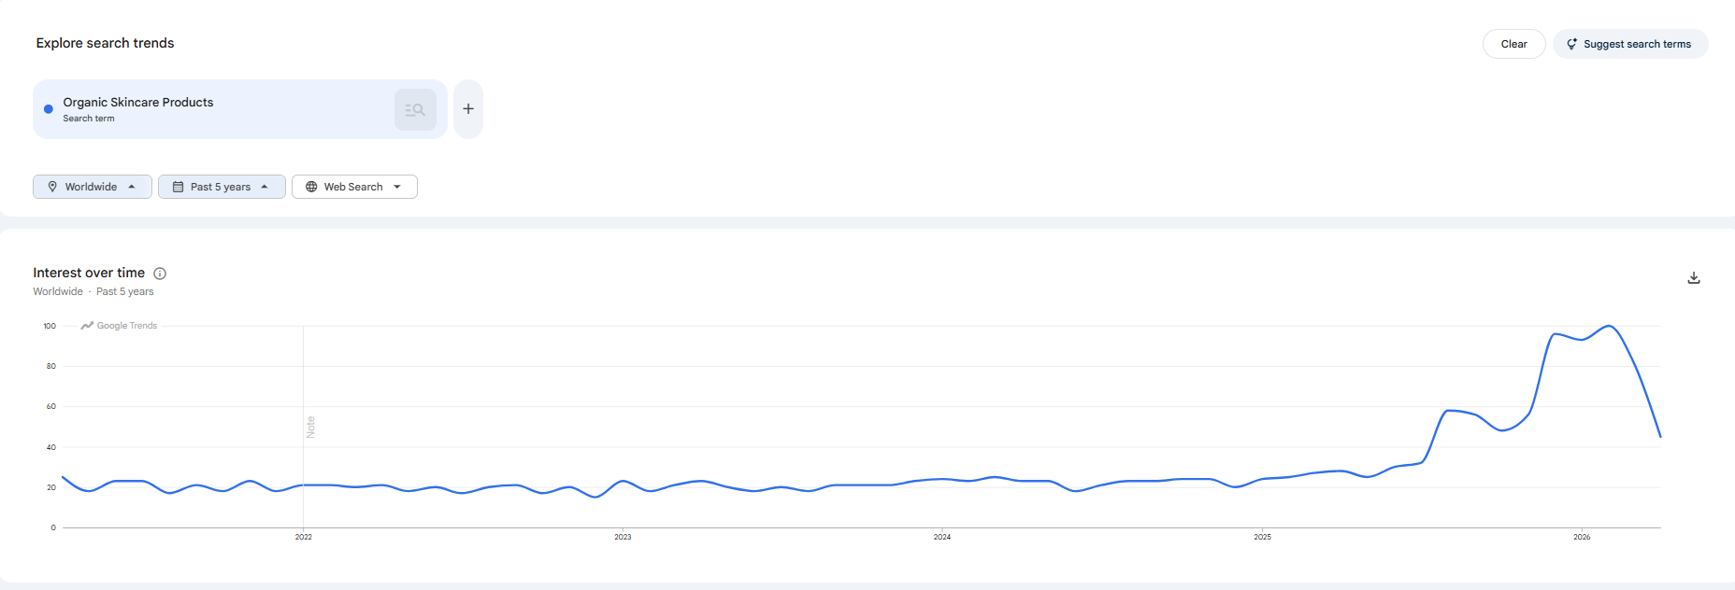1735x590 pixels.
Task: Click the search term explore magnifier icon
Action: click(x=415, y=109)
